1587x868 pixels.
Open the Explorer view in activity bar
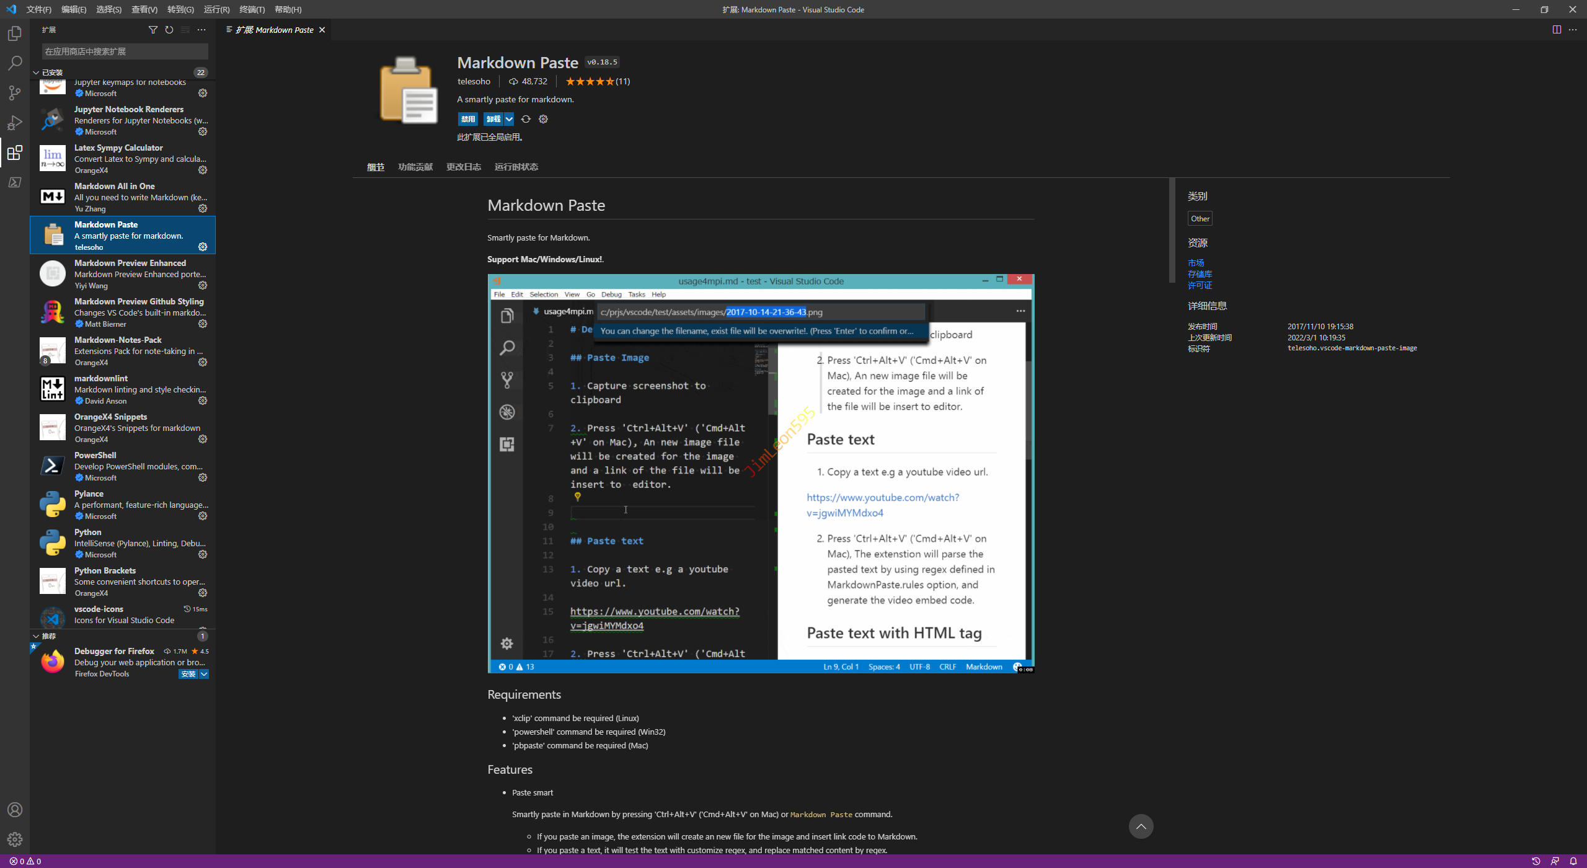click(x=15, y=33)
